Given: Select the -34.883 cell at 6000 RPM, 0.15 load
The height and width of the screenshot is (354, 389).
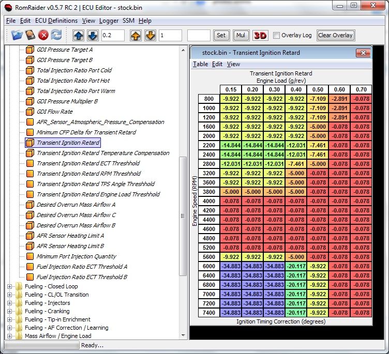Looking at the screenshot, I should [230, 266].
